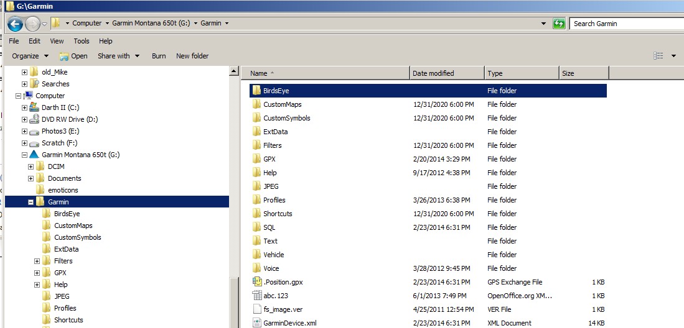Image resolution: width=684 pixels, height=328 pixels.
Task: Expand the DCIM folder node
Action: [30, 166]
